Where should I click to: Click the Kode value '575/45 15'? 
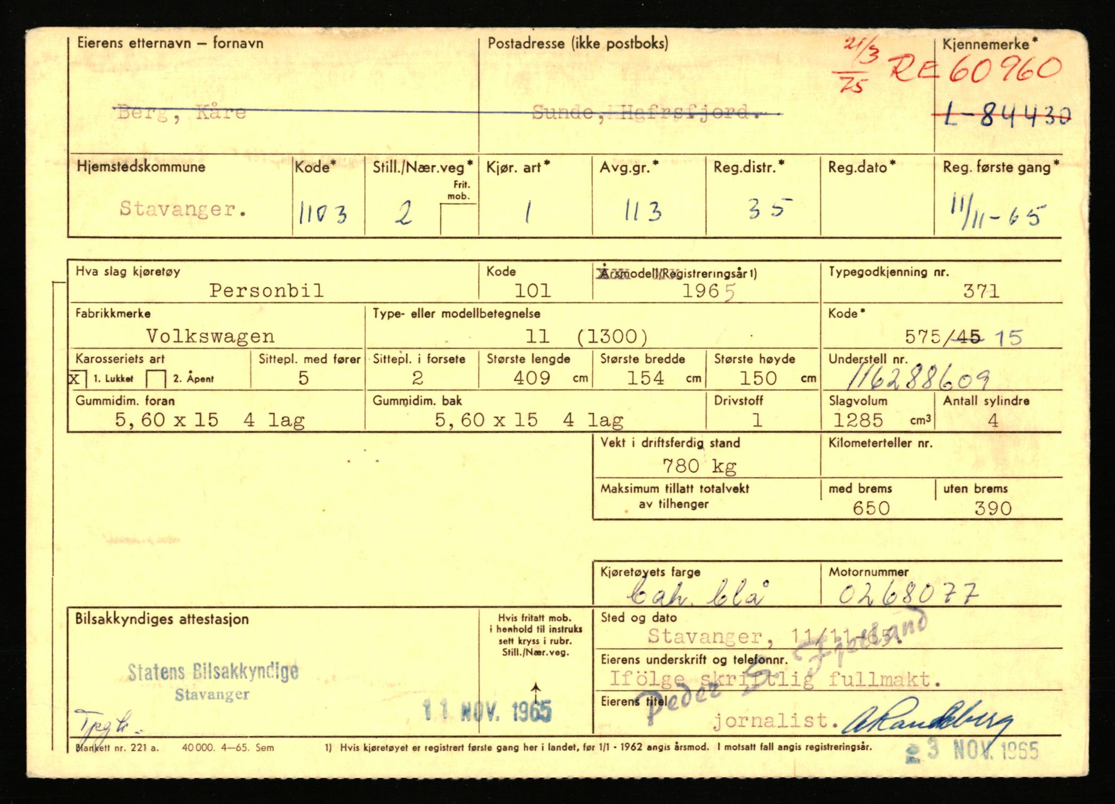point(964,337)
